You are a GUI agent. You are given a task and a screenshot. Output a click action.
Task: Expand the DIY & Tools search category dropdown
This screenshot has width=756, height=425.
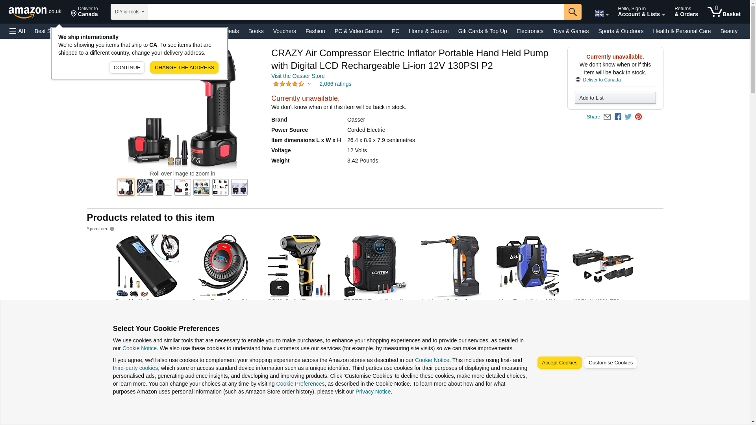(129, 12)
